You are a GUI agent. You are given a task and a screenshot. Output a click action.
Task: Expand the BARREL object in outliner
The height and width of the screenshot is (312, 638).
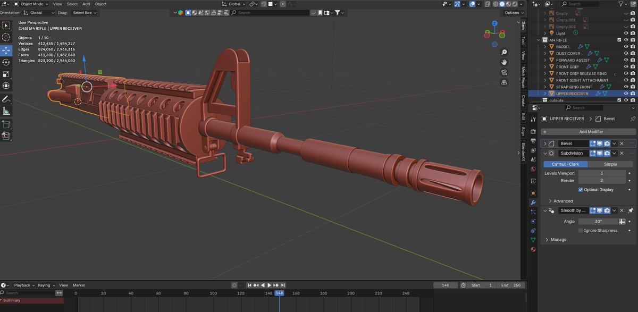coord(545,47)
